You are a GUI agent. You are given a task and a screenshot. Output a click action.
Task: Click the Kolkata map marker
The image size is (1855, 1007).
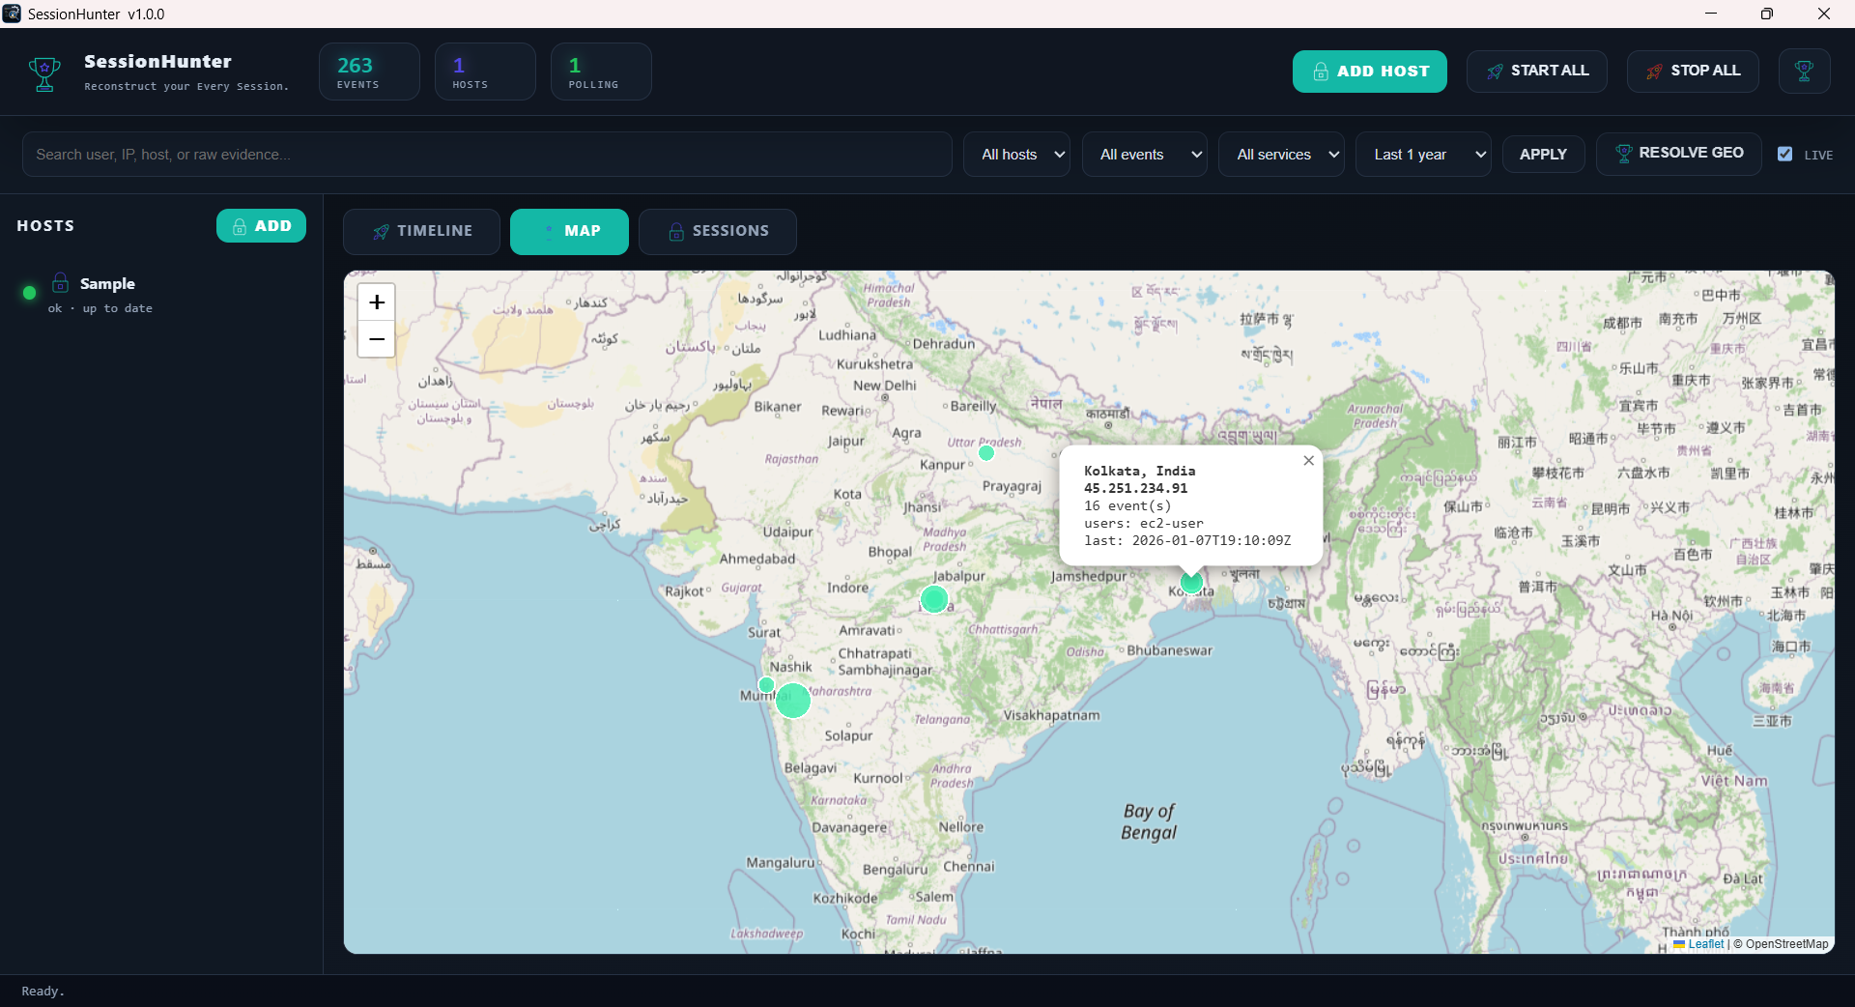pyautogui.click(x=1192, y=583)
